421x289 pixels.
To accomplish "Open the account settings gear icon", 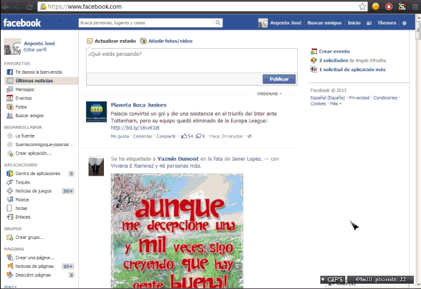I will tap(405, 23).
